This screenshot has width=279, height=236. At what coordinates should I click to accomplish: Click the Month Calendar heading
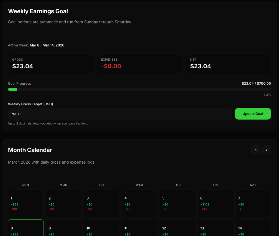(30, 150)
